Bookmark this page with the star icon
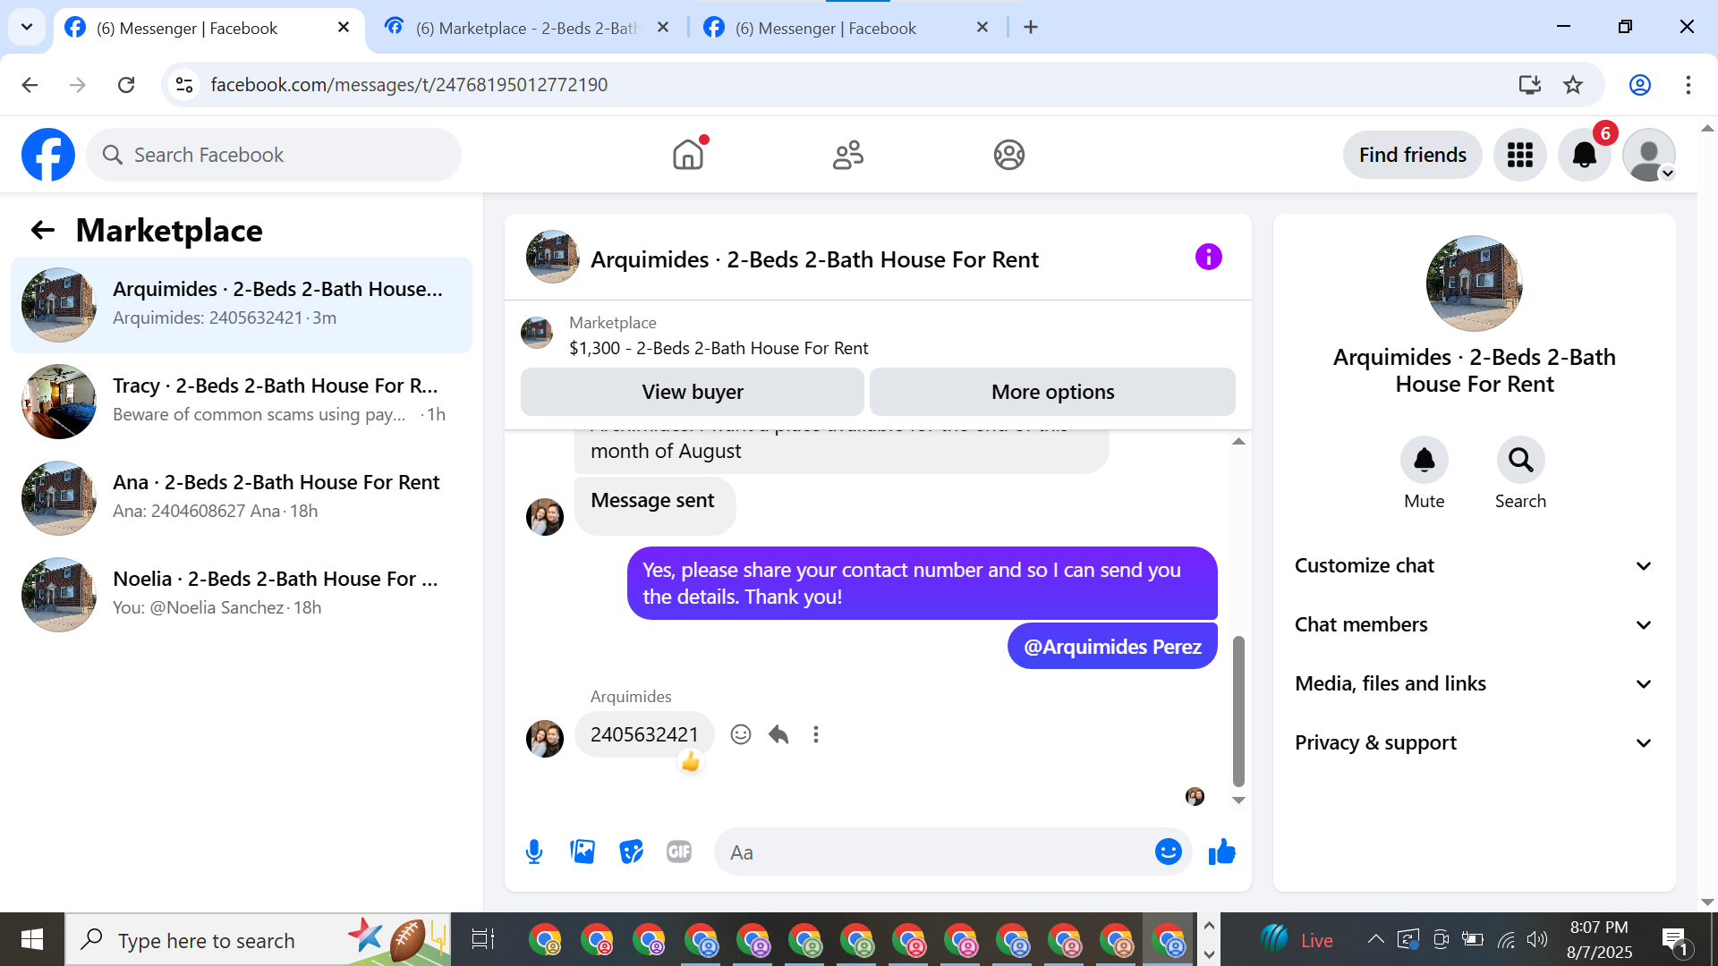Image resolution: width=1718 pixels, height=966 pixels. (x=1573, y=85)
